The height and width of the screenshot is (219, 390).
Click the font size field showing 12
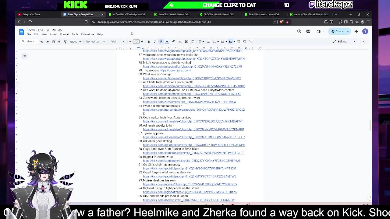tap(136, 42)
